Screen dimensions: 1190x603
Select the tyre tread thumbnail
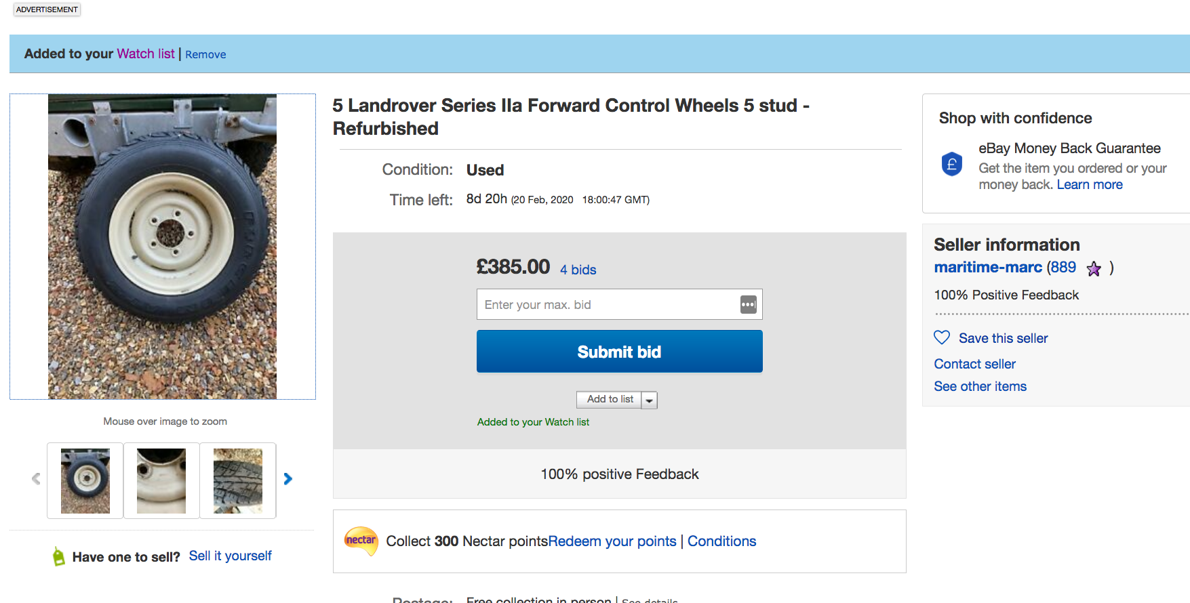238,480
